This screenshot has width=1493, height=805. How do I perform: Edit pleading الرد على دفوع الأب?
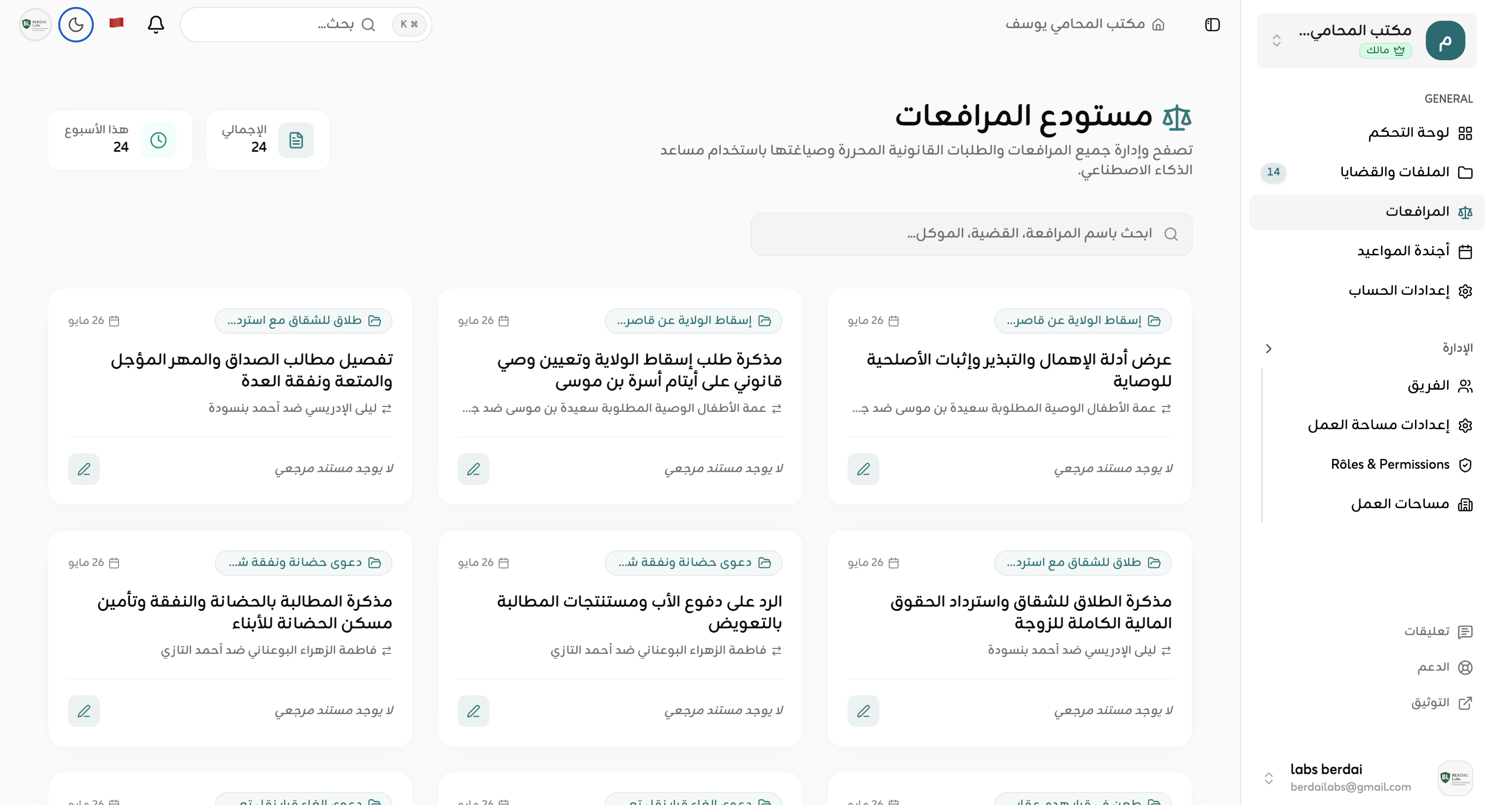(x=473, y=711)
